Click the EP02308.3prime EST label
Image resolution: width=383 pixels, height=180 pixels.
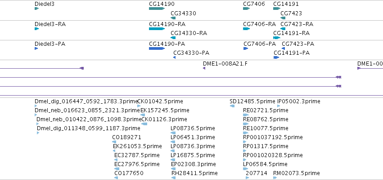point(194,164)
